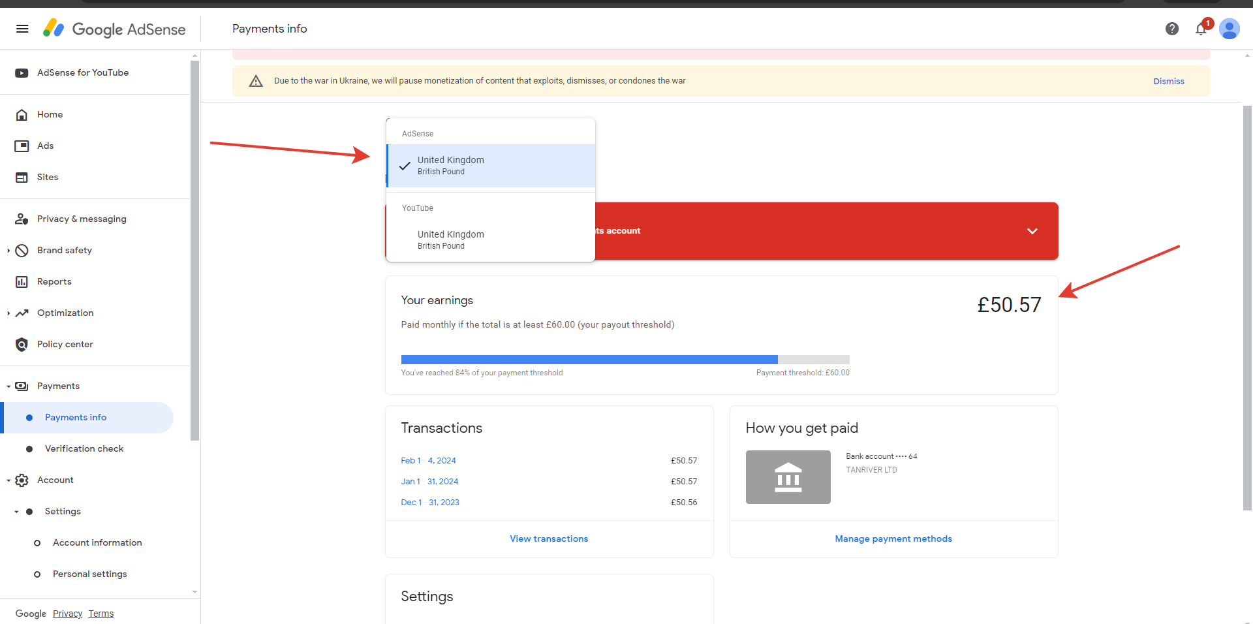1253x624 pixels.
Task: Select Payments info in sidebar
Action: click(88, 418)
